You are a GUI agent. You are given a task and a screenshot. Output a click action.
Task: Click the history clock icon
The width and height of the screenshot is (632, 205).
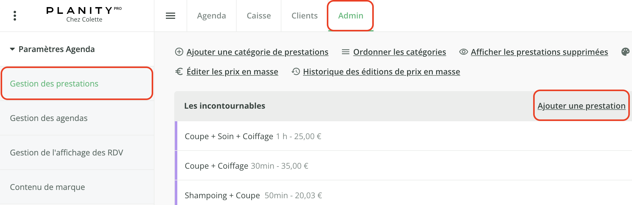click(296, 71)
